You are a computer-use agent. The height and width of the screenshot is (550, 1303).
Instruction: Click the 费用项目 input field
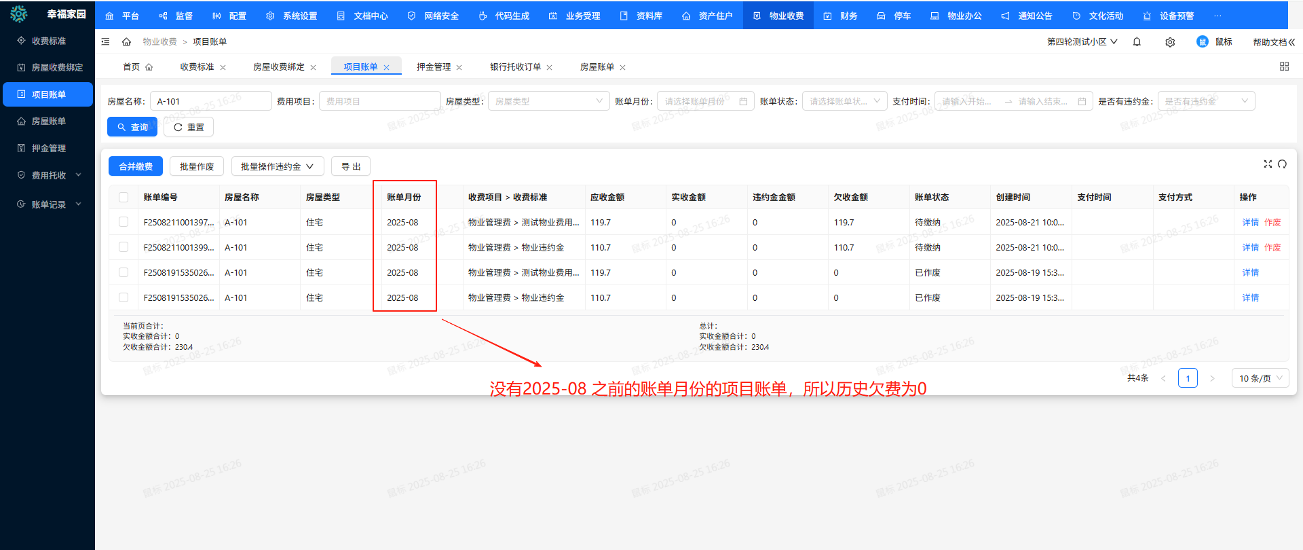click(x=379, y=101)
